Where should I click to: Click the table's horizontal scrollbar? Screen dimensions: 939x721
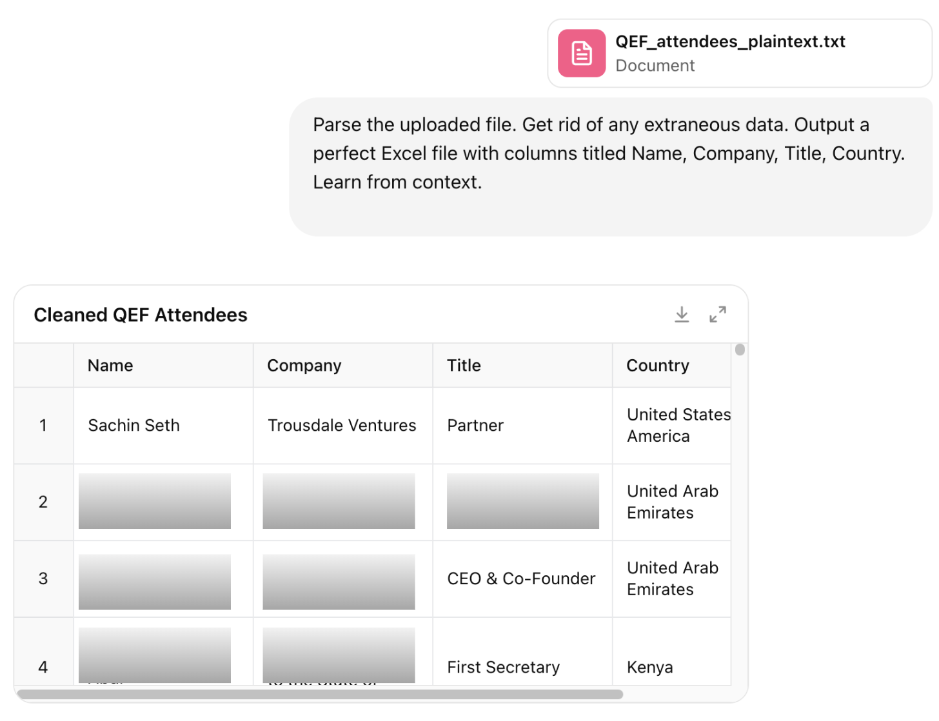(320, 695)
